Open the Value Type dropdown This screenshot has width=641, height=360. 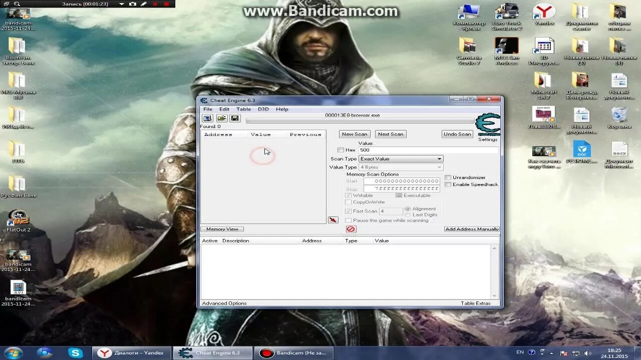click(x=401, y=167)
